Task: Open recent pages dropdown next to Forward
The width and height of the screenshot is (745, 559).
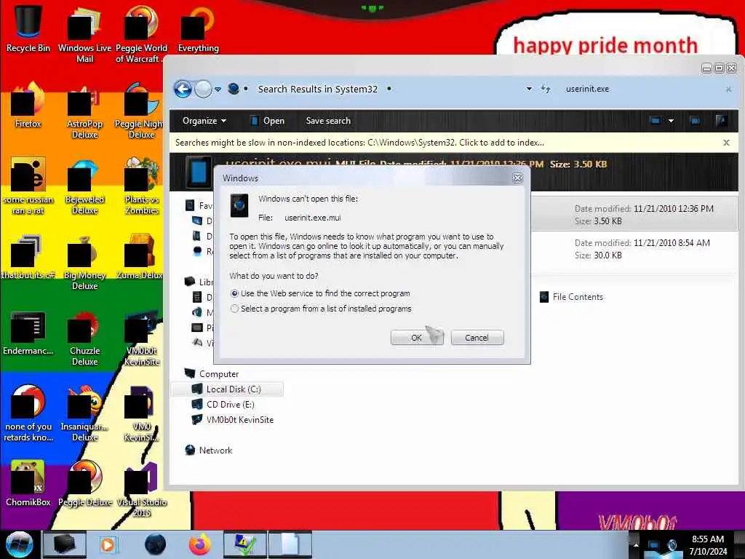Action: [218, 89]
